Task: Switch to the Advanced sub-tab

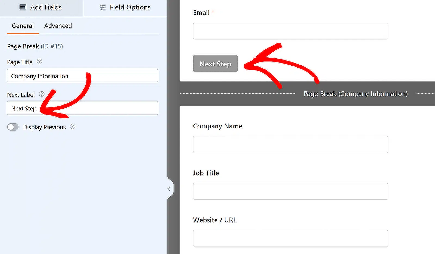Action: coord(58,26)
